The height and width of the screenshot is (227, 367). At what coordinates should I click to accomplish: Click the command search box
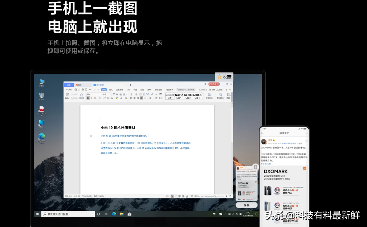[x=186, y=90]
